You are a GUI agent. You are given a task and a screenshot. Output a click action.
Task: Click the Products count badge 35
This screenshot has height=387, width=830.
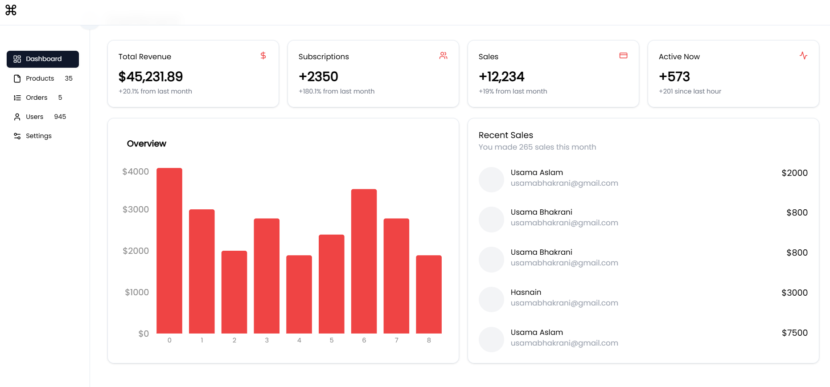coord(69,78)
